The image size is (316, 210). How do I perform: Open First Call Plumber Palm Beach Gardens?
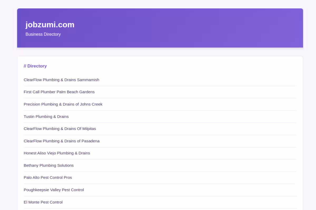pyautogui.click(x=59, y=92)
